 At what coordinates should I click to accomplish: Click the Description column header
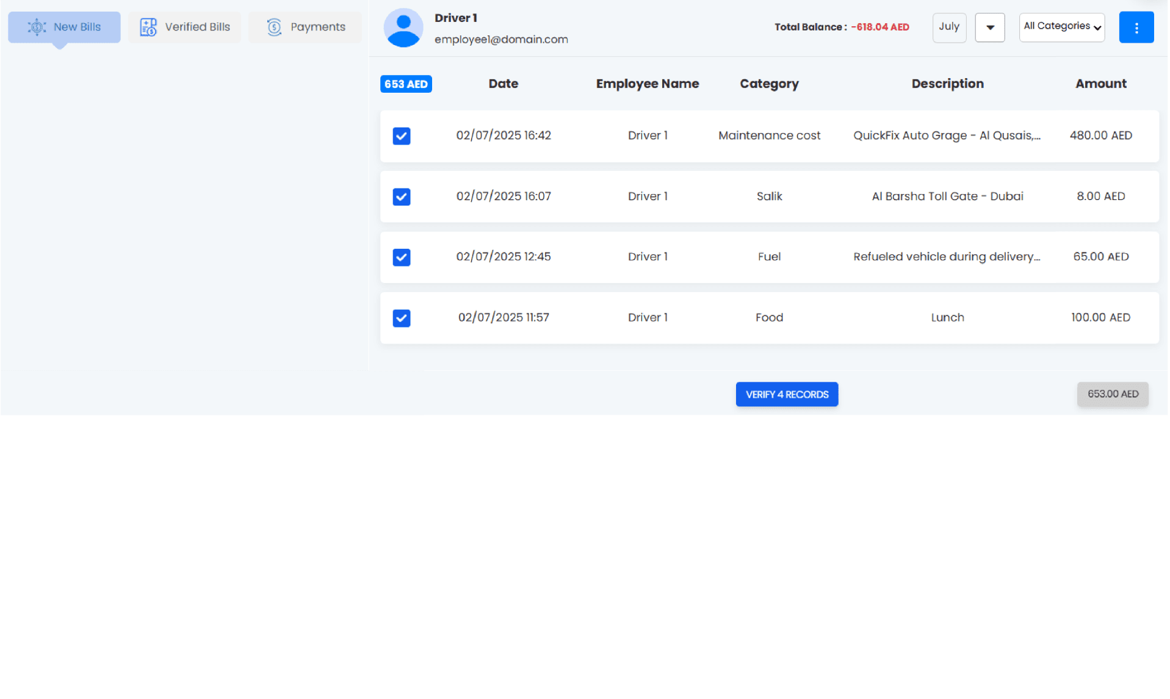coord(947,84)
